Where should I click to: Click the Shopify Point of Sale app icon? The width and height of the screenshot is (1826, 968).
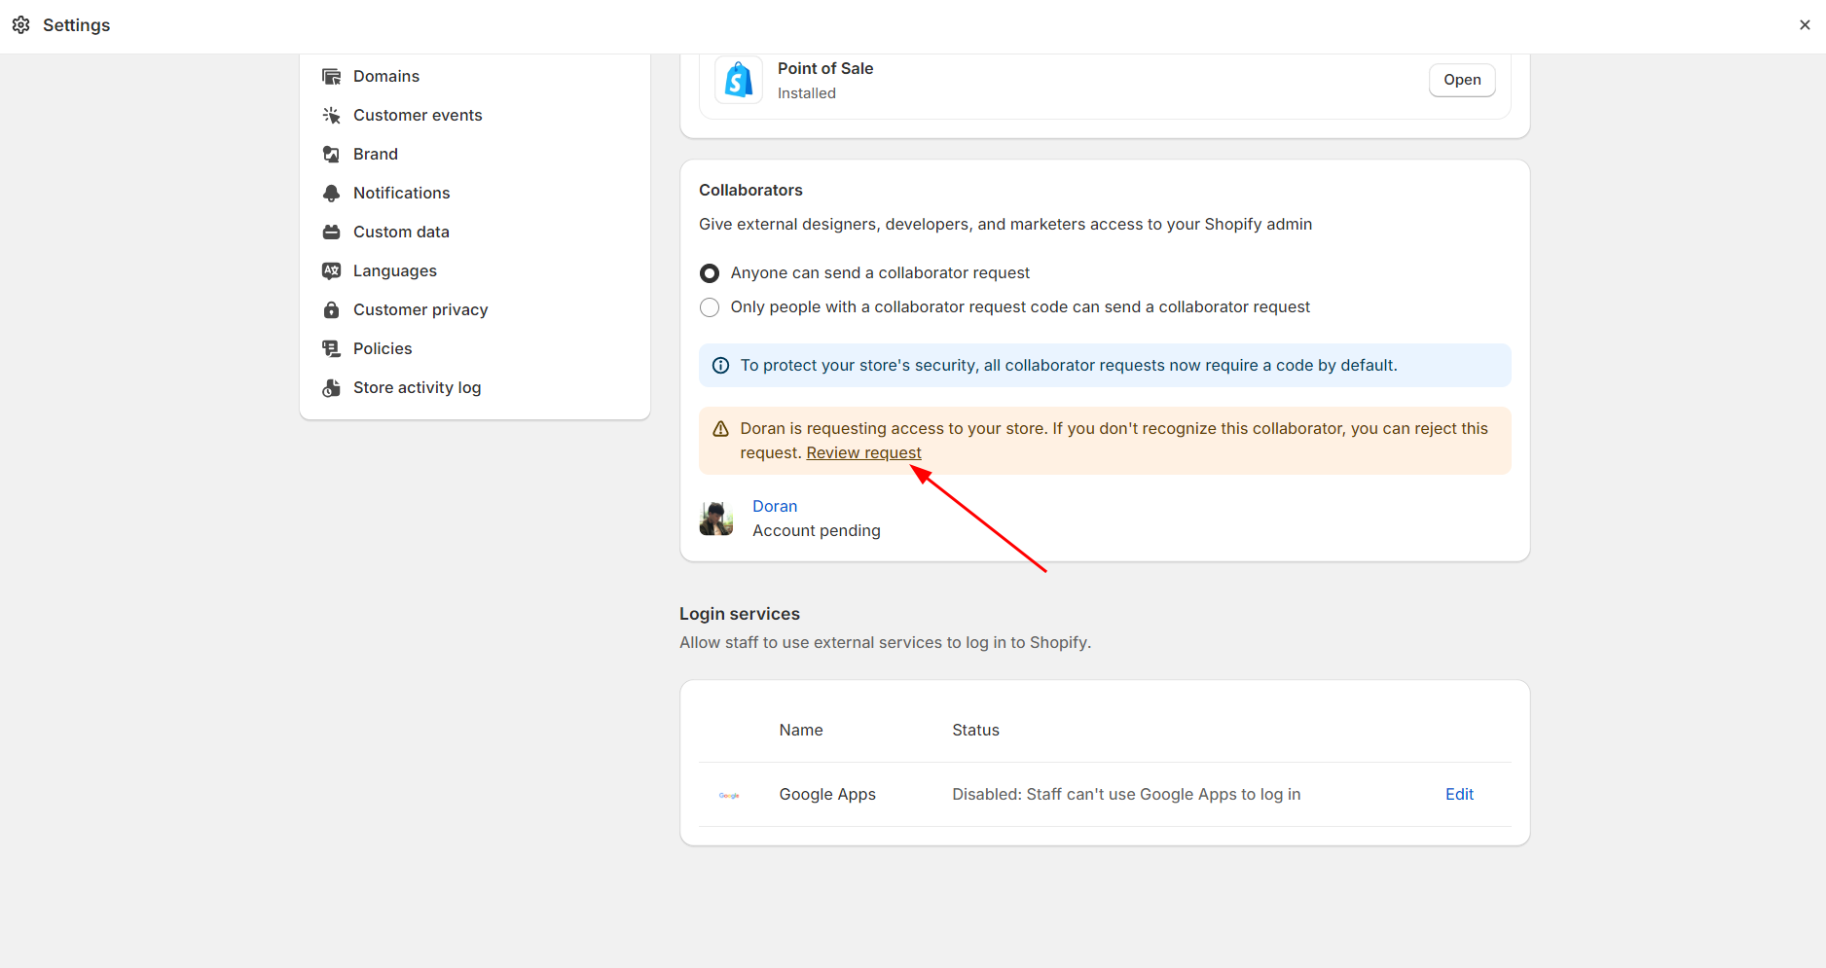pyautogui.click(x=738, y=80)
